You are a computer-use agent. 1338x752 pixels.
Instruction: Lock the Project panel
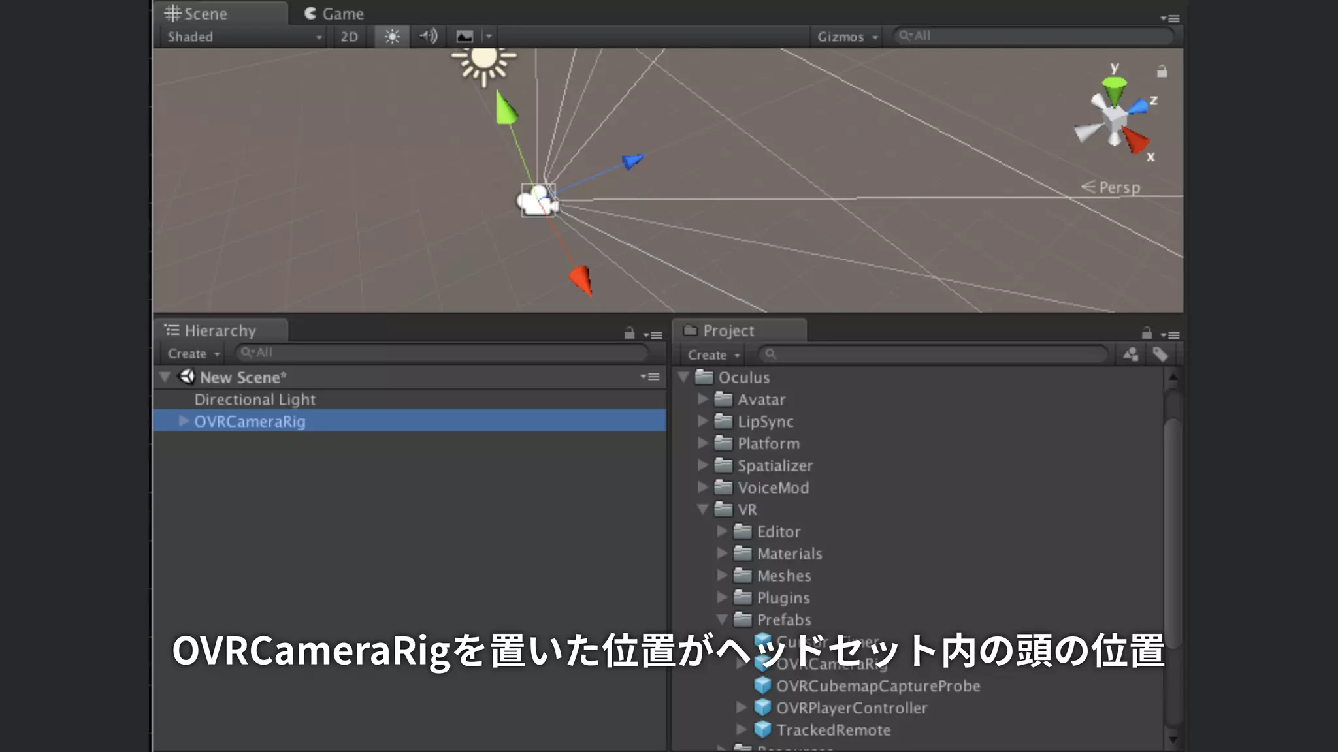coord(1147,333)
